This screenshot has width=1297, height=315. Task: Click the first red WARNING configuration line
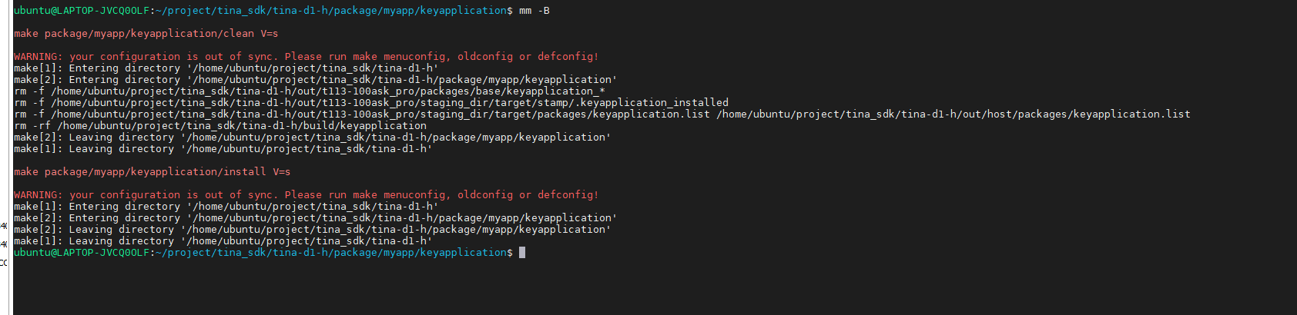pos(307,56)
